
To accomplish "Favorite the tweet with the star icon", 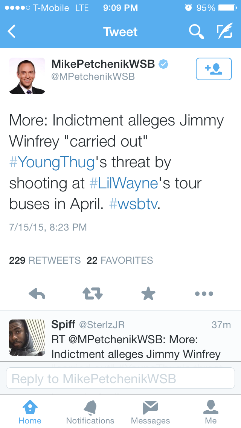I will (x=148, y=293).
